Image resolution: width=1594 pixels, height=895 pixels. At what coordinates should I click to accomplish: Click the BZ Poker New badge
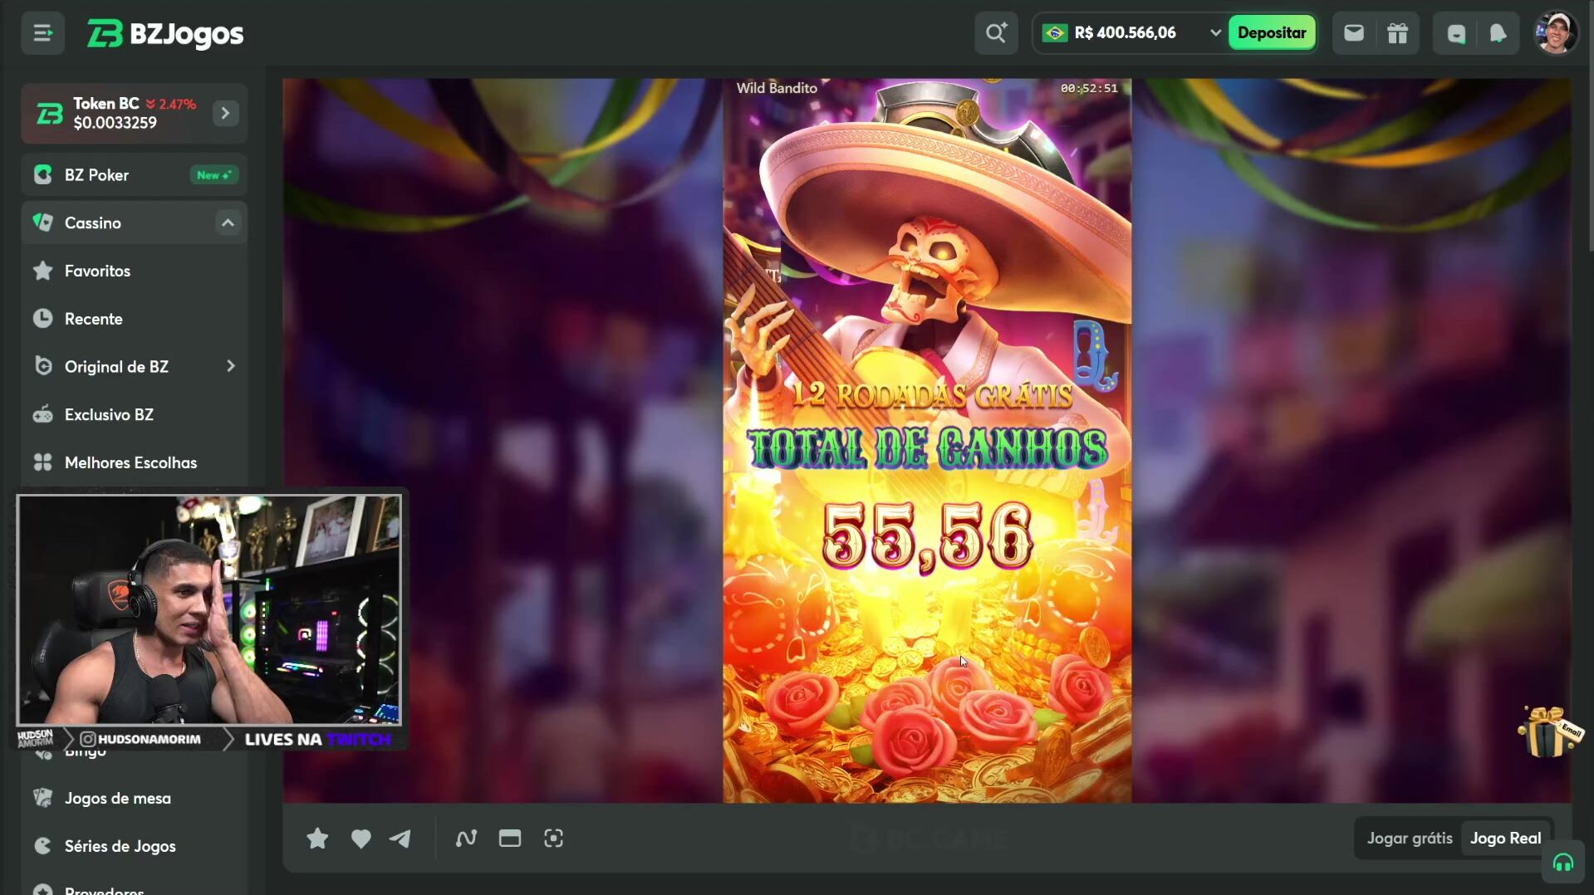[x=213, y=175]
